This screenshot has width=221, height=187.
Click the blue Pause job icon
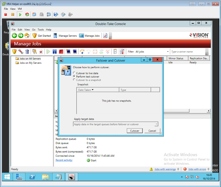click(54, 52)
